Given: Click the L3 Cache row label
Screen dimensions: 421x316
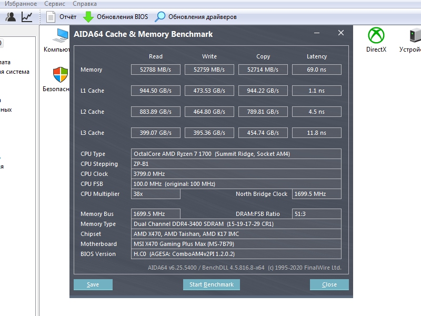Looking at the screenshot, I should pyautogui.click(x=93, y=133).
